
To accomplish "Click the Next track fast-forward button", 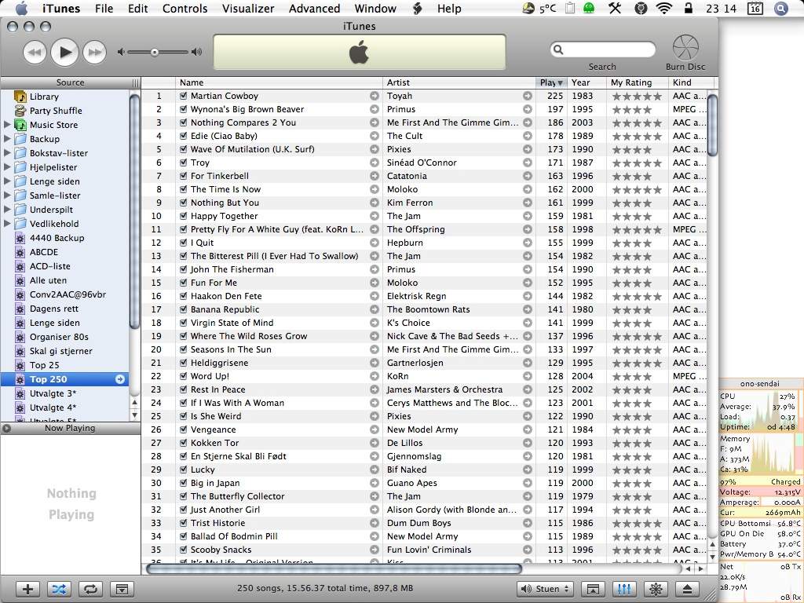I will point(95,52).
